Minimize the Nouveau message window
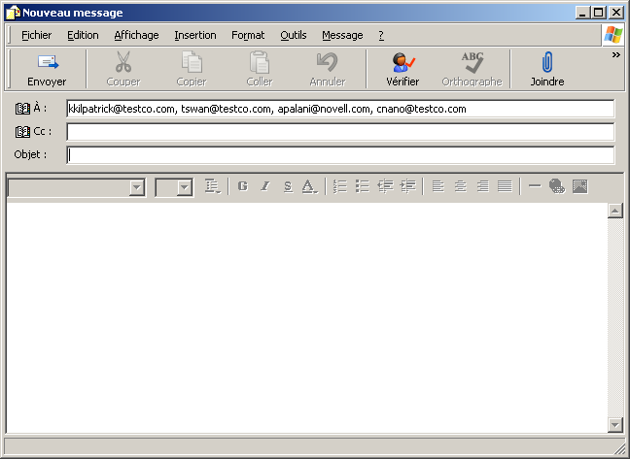Screen dimensions: 630x459 pos(583,13)
